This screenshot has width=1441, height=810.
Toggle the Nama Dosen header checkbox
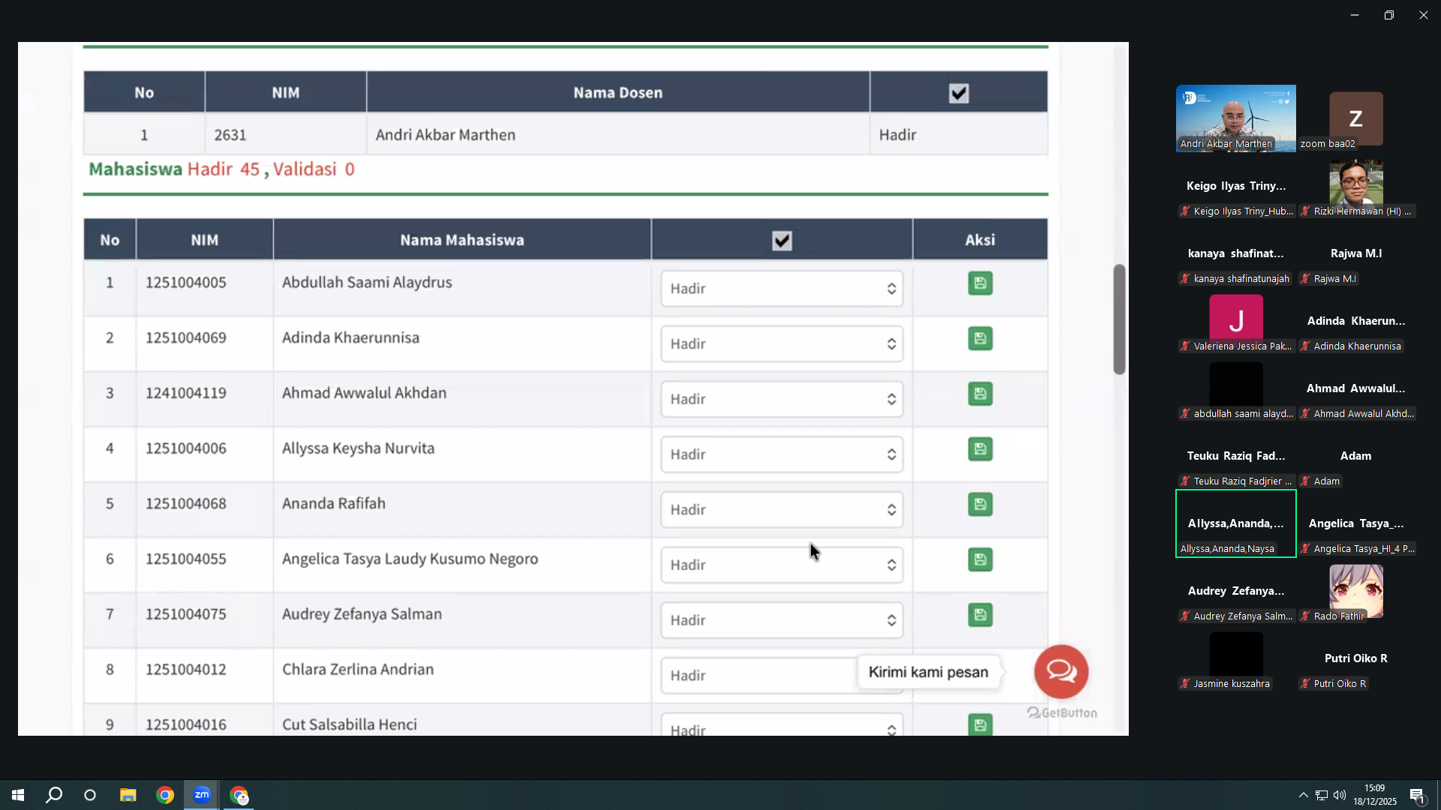(958, 93)
